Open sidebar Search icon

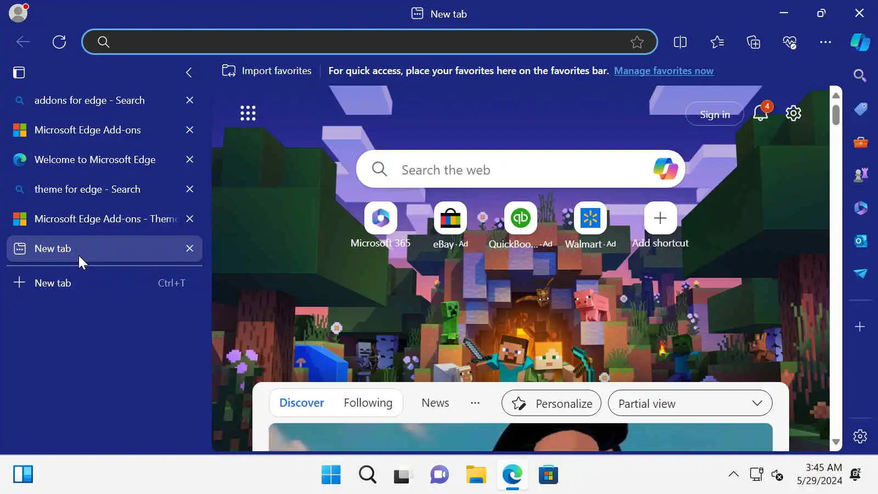click(860, 75)
